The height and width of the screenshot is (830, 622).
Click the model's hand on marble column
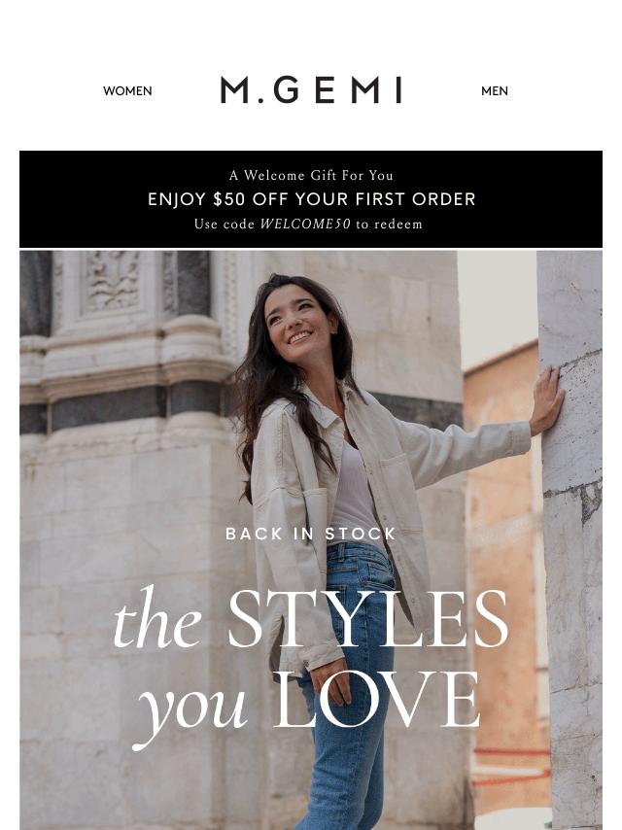coord(547,400)
